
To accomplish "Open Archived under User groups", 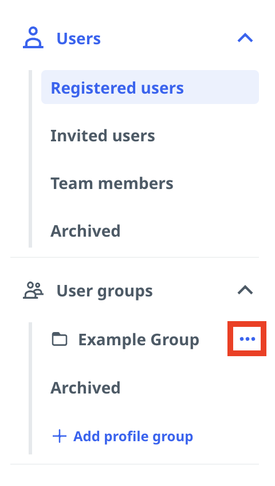I will (85, 388).
